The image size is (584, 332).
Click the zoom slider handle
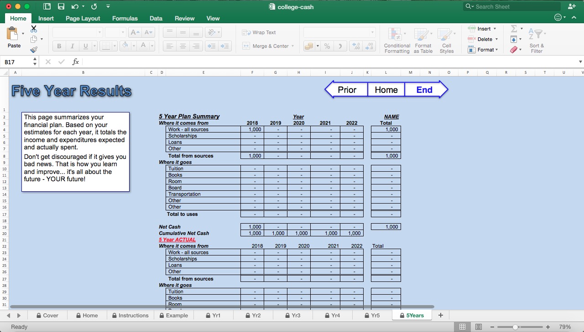515,327
